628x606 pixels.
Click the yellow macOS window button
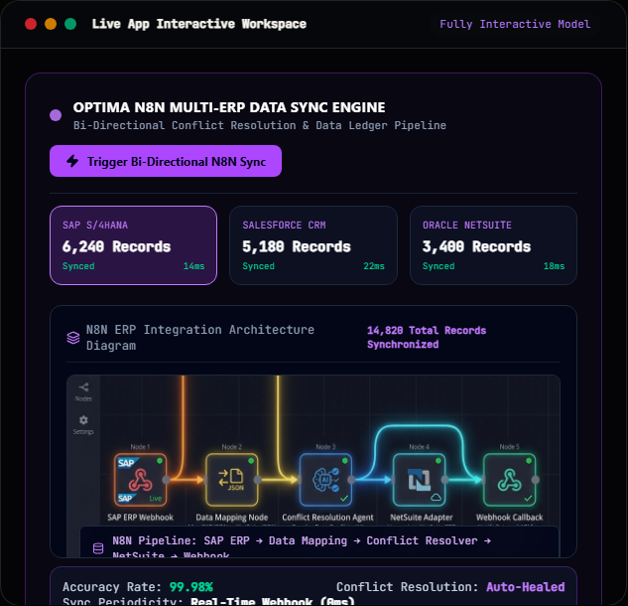click(x=51, y=24)
